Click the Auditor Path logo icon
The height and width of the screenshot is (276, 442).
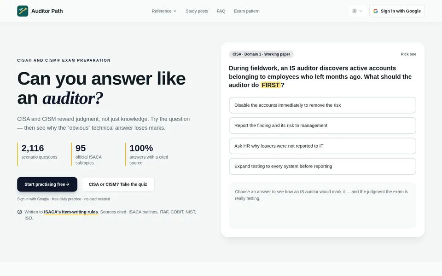coord(23,11)
